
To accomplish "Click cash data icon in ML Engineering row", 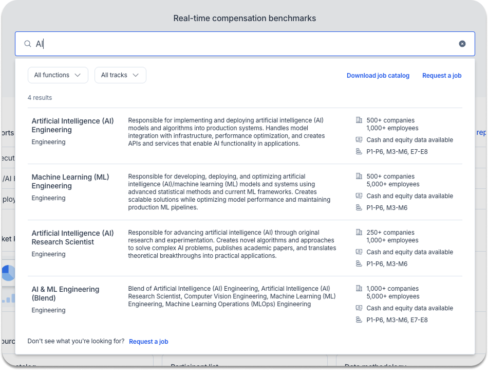I will (x=359, y=196).
